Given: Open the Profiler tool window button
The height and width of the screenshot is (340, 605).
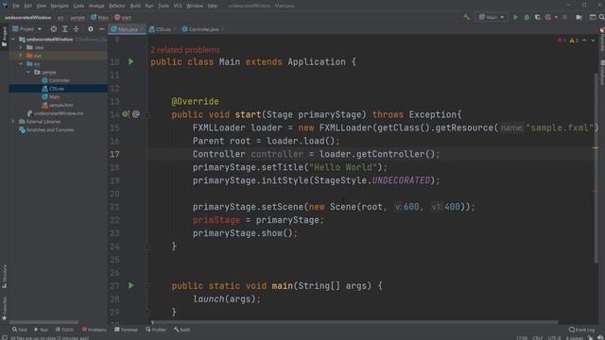Looking at the screenshot, I should (x=156, y=330).
